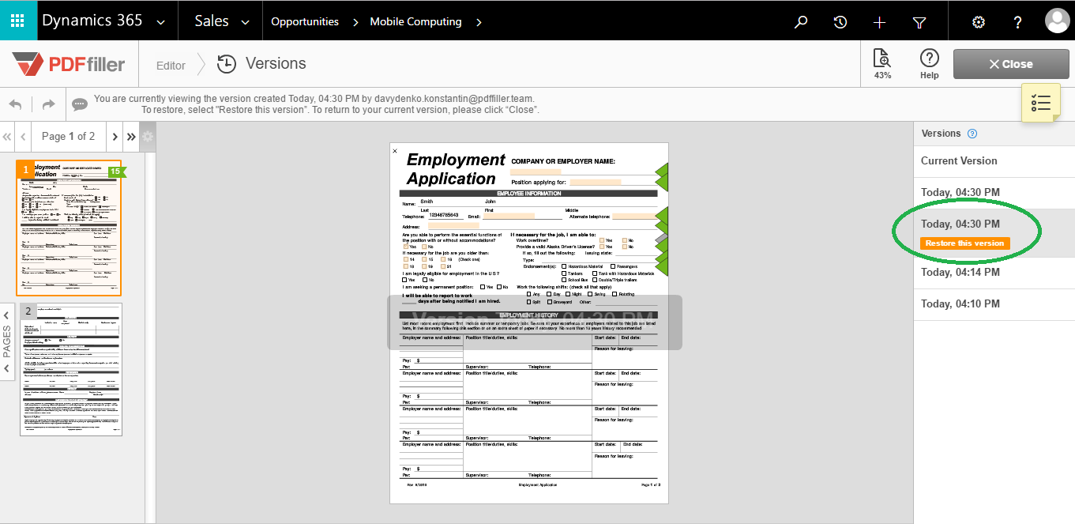Select page 2 thumbnail
The height and width of the screenshot is (524, 1075).
(x=71, y=369)
